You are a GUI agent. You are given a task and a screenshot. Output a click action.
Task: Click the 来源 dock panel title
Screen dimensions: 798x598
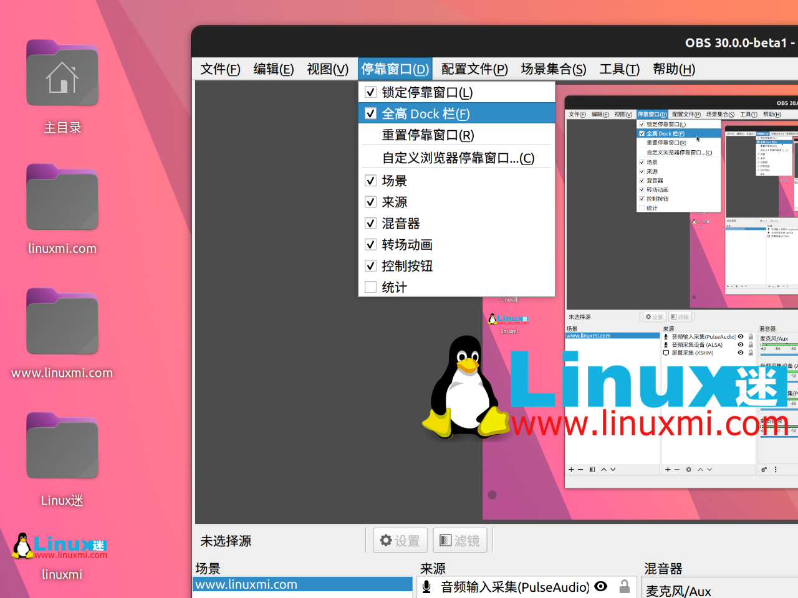click(433, 568)
